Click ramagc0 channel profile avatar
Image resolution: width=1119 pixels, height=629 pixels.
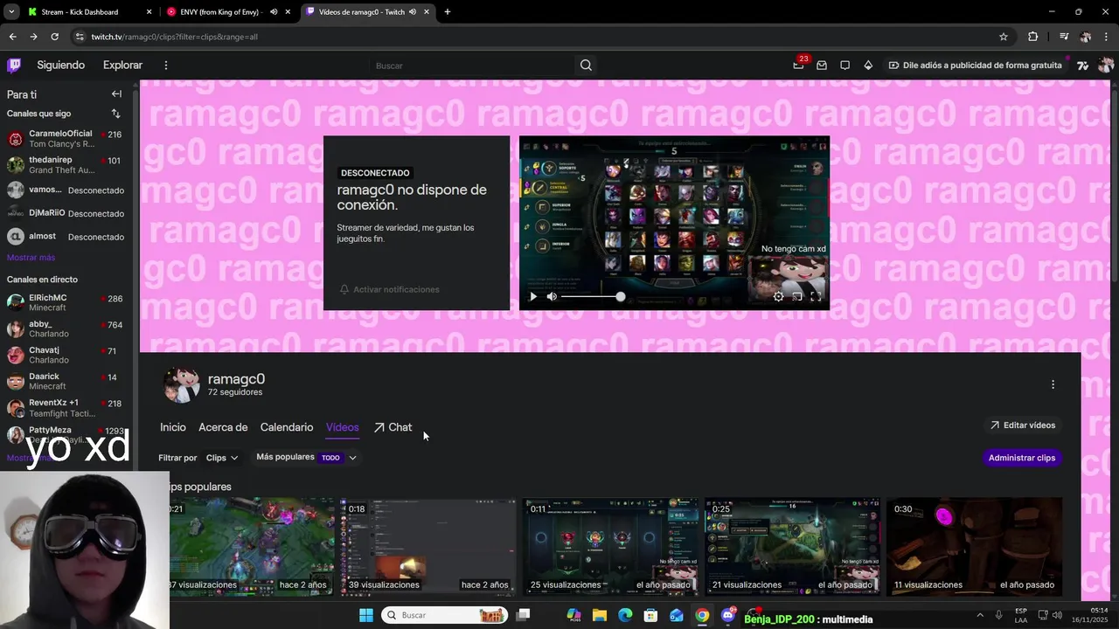pos(181,384)
